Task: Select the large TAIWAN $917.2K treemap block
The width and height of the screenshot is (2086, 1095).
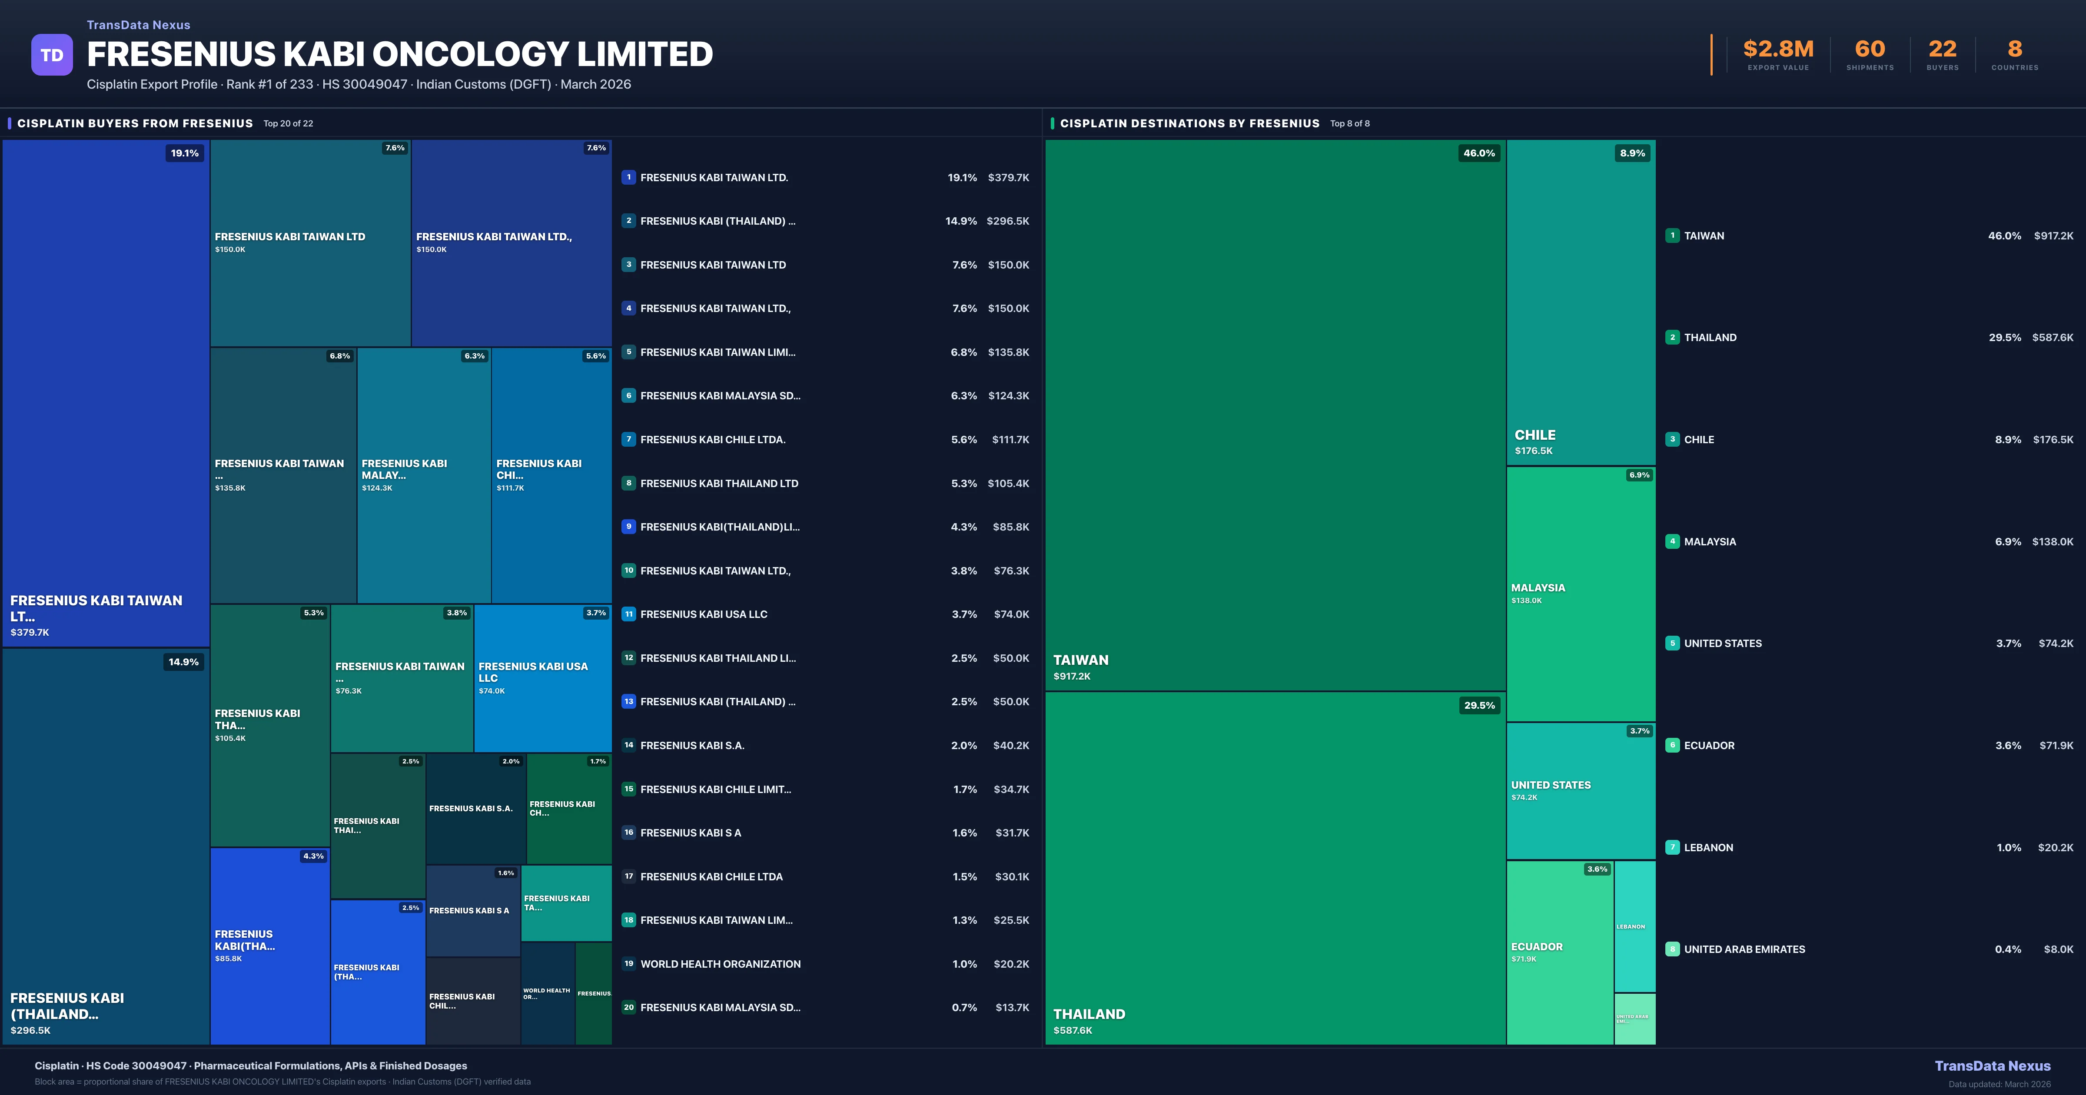Action: [1275, 415]
